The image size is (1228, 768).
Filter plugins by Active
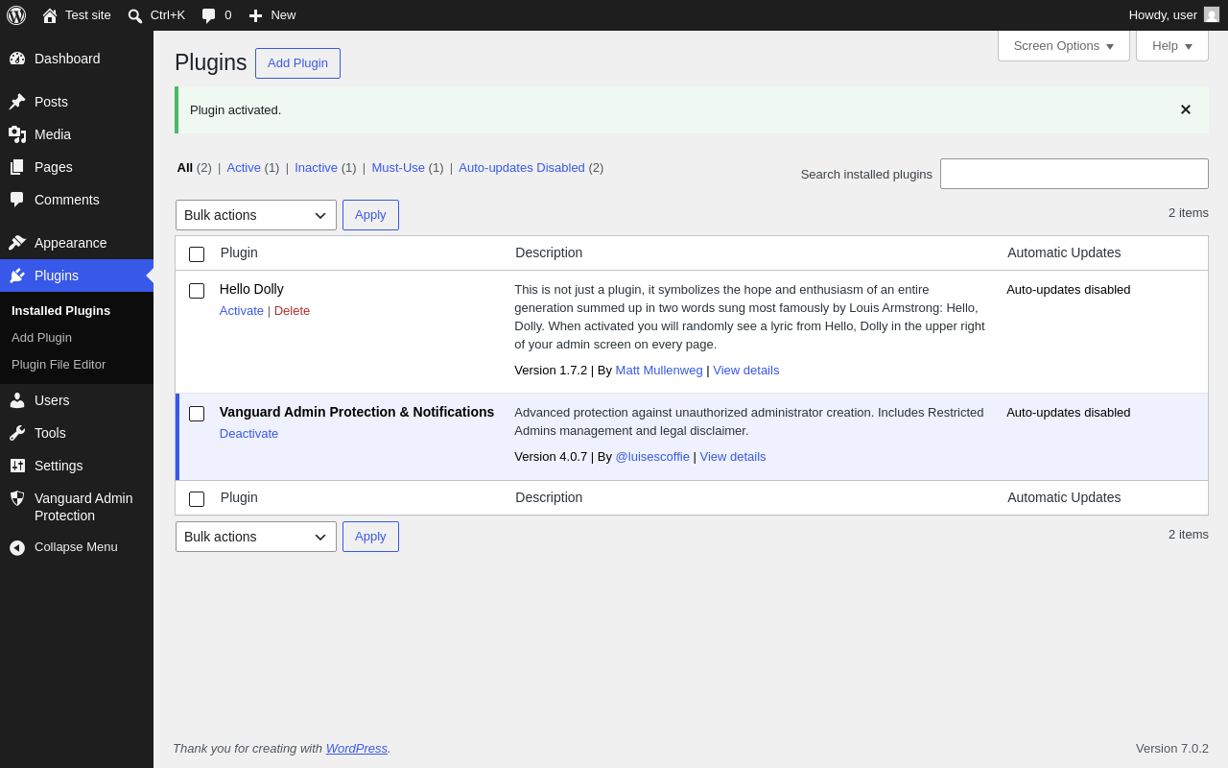(x=244, y=168)
